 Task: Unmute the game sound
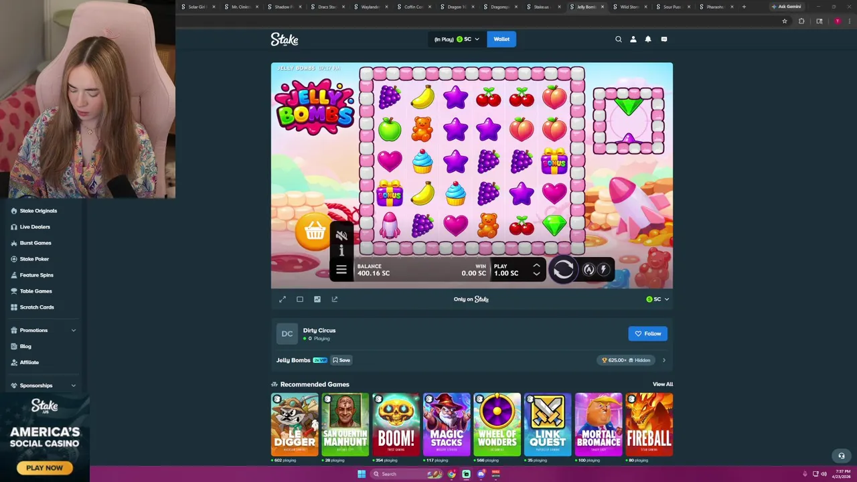click(341, 235)
